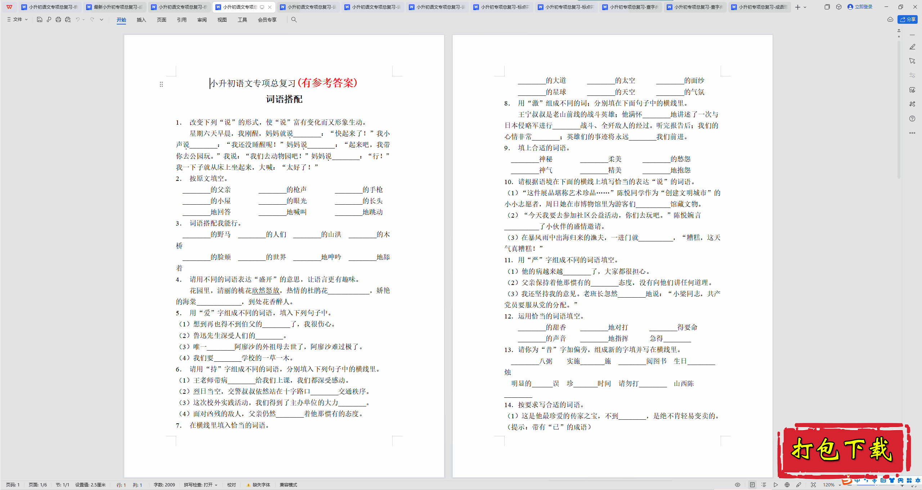
Task: Switch to the 最新小升初专项总复习 document tab
Action: coord(115,7)
